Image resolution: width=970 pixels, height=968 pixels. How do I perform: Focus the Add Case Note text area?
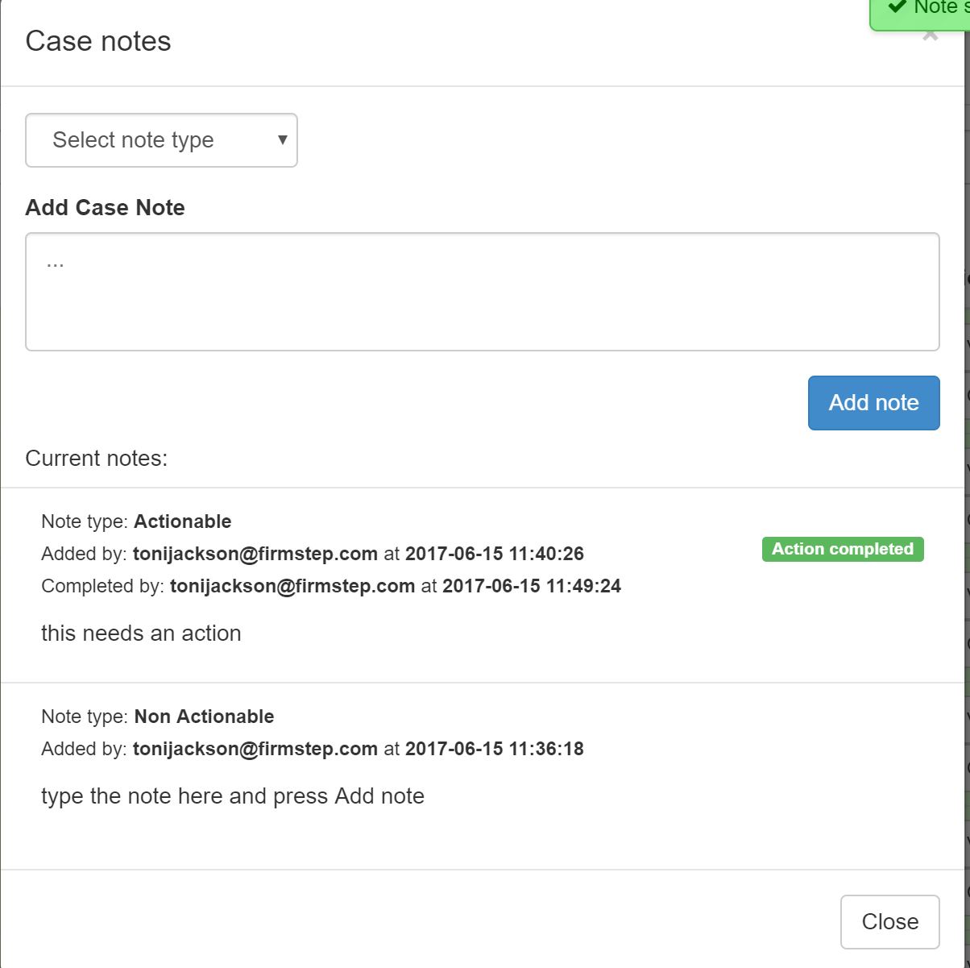click(x=482, y=292)
